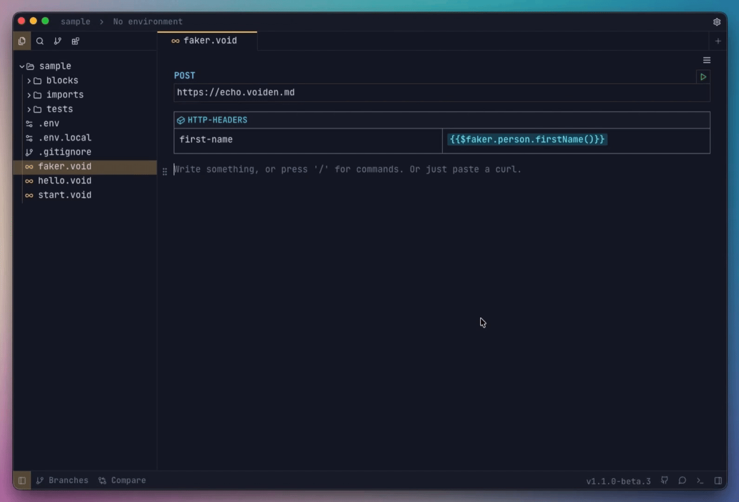Open the extensions blocks sidebar icon
This screenshot has width=739, height=502.
pos(75,41)
